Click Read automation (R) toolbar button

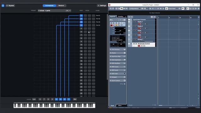pos(158,8)
